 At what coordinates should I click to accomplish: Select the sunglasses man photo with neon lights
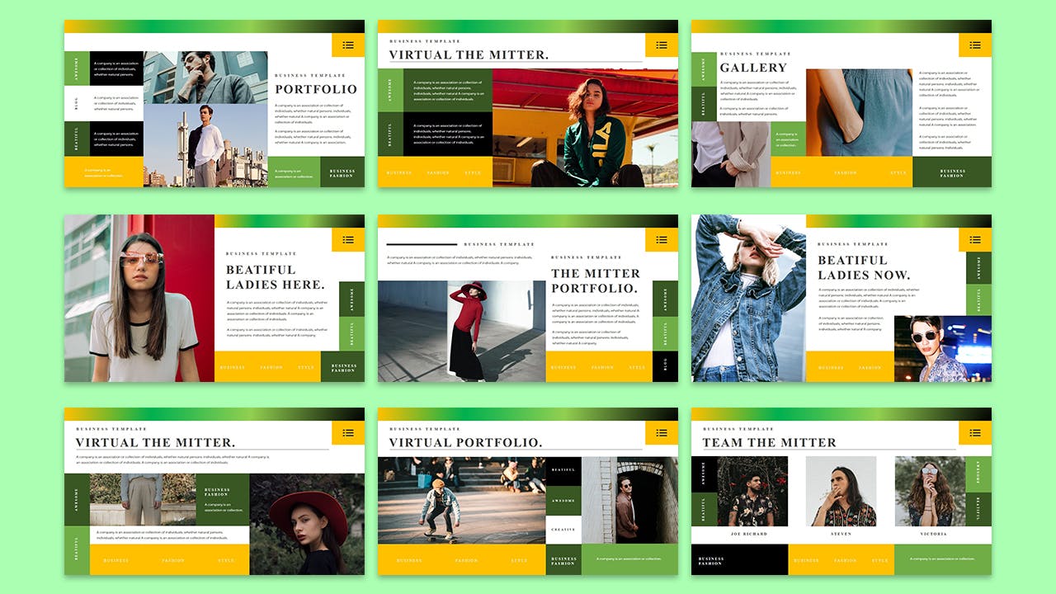tap(942, 348)
